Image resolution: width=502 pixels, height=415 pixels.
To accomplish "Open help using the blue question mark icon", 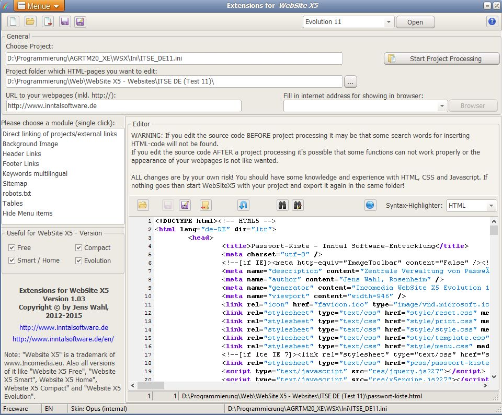I will pos(492,22).
